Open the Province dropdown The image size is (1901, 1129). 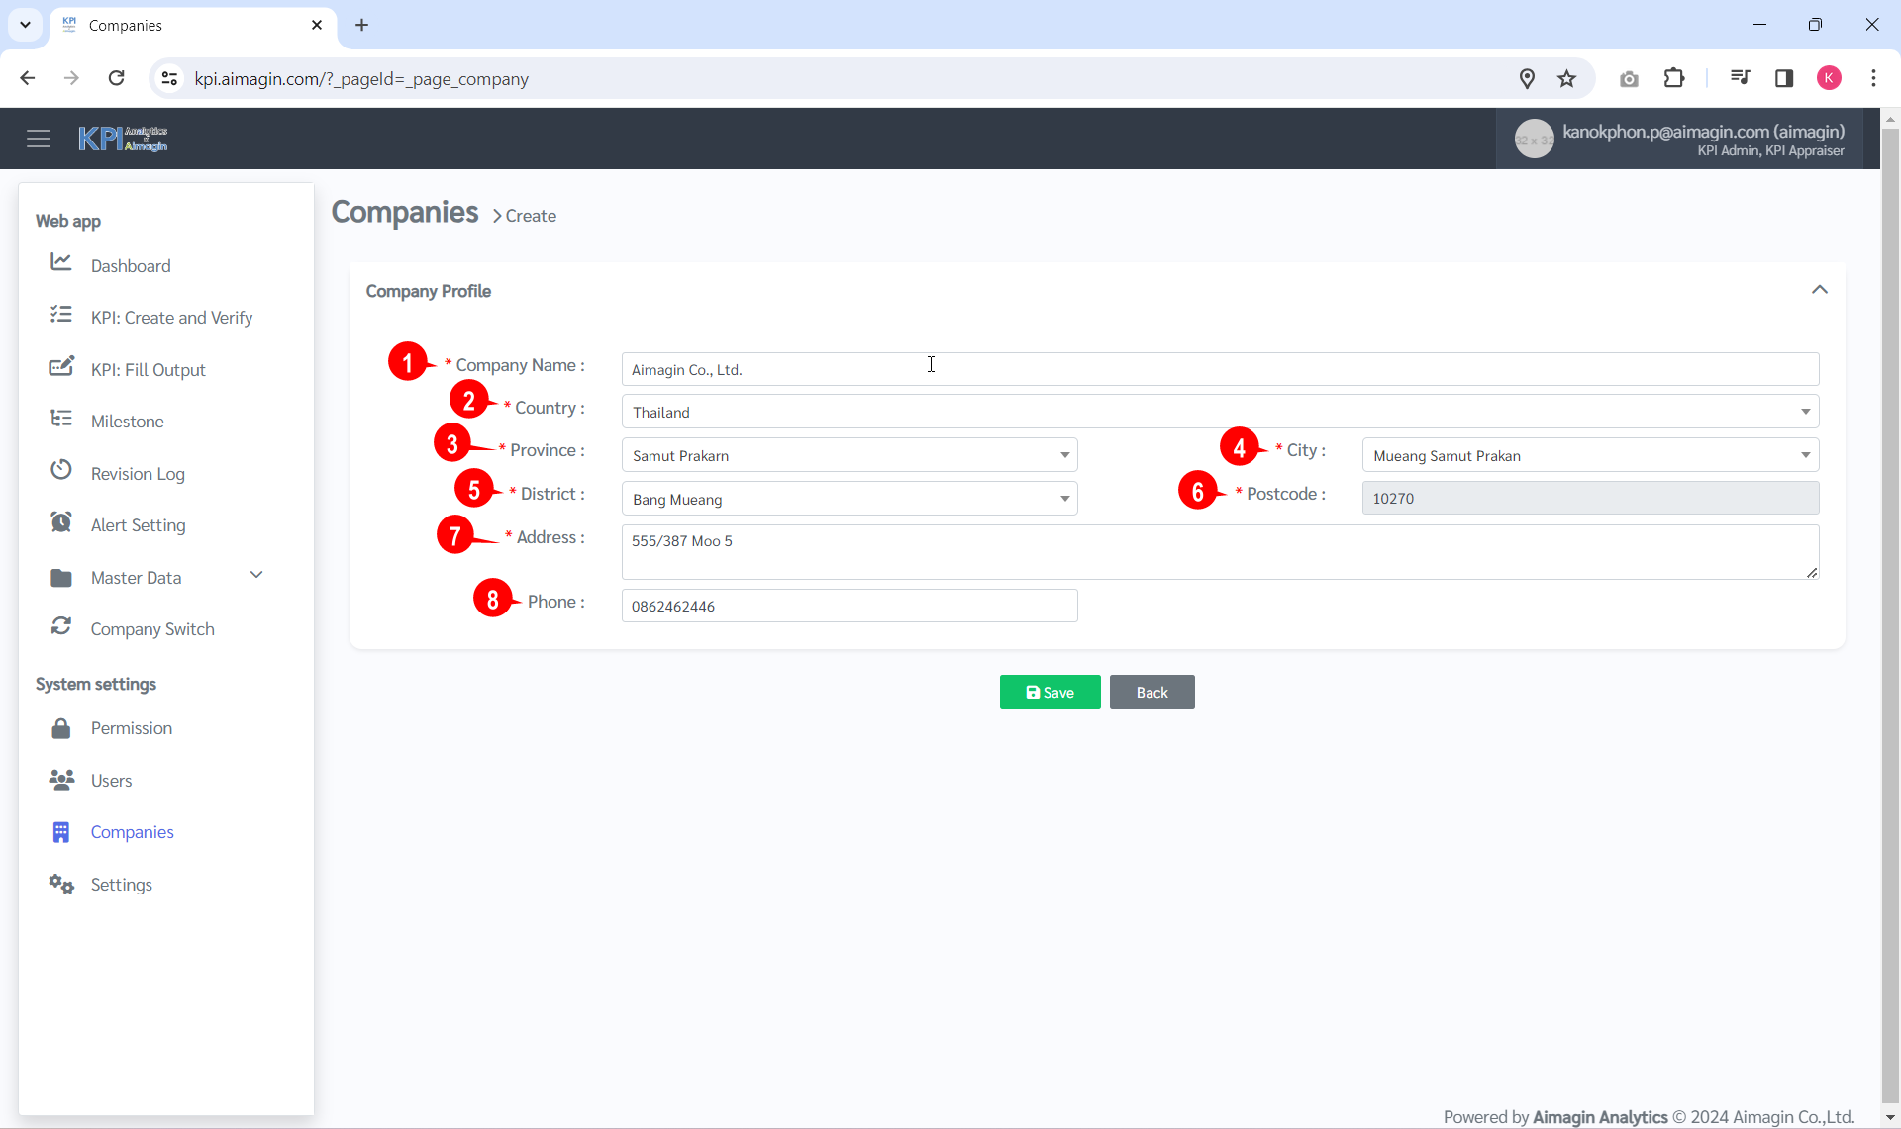click(850, 455)
